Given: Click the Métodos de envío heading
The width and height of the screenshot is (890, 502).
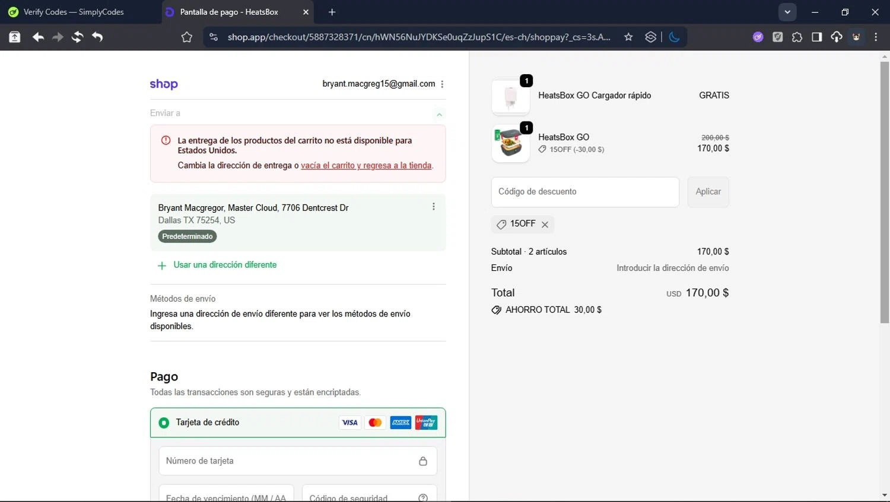Looking at the screenshot, I should tap(183, 299).
